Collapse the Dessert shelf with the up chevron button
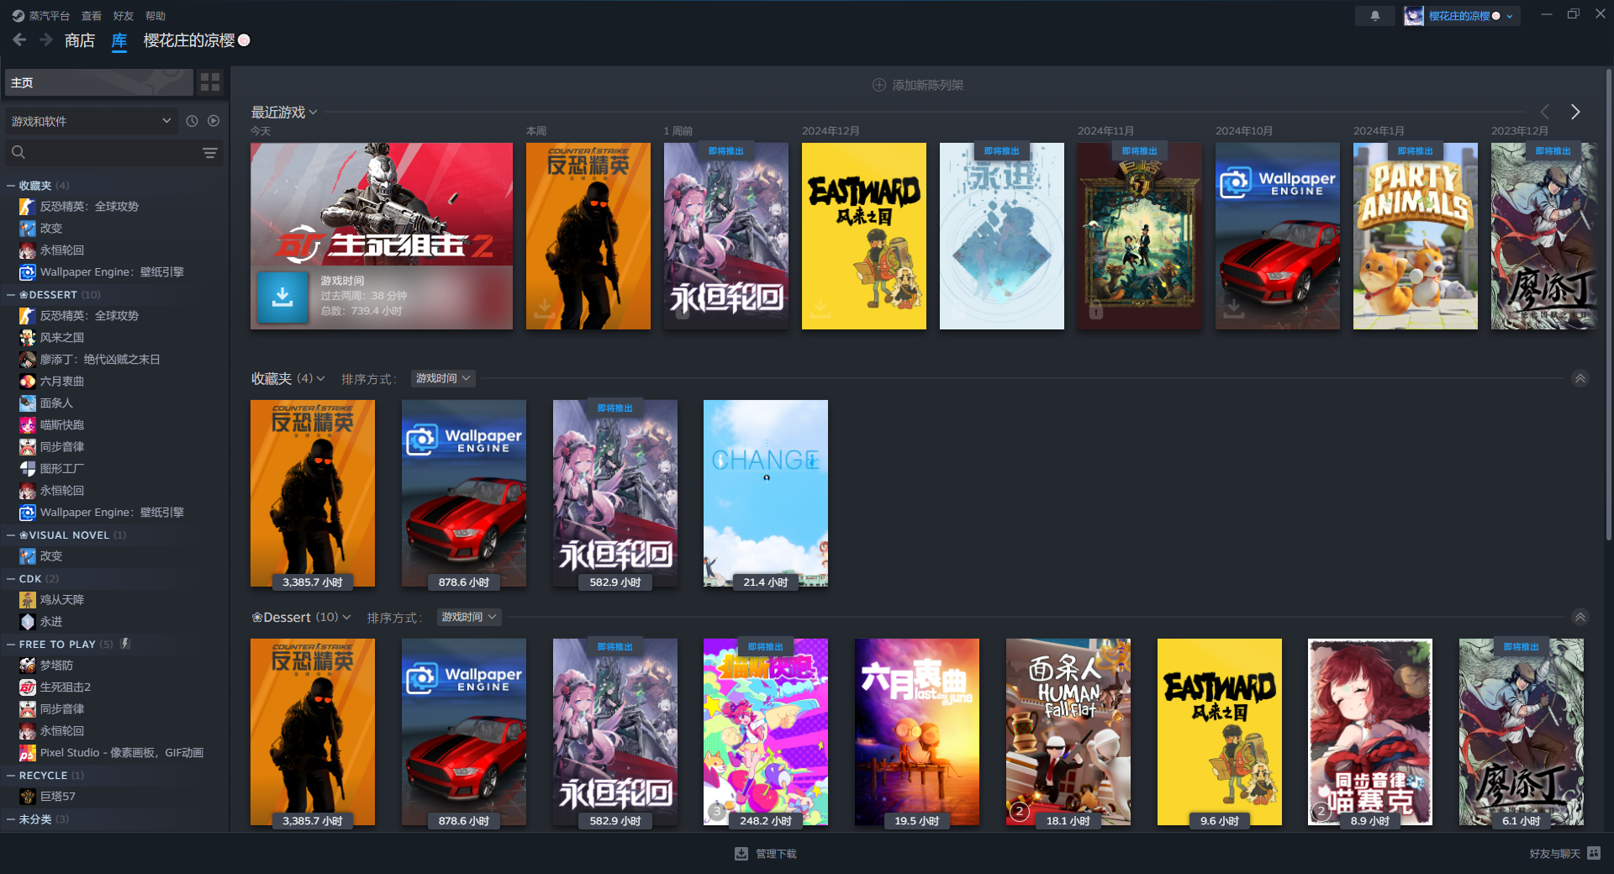This screenshot has height=874, width=1614. click(1580, 617)
